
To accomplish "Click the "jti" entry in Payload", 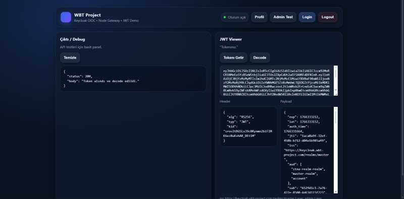I will click(306, 139).
